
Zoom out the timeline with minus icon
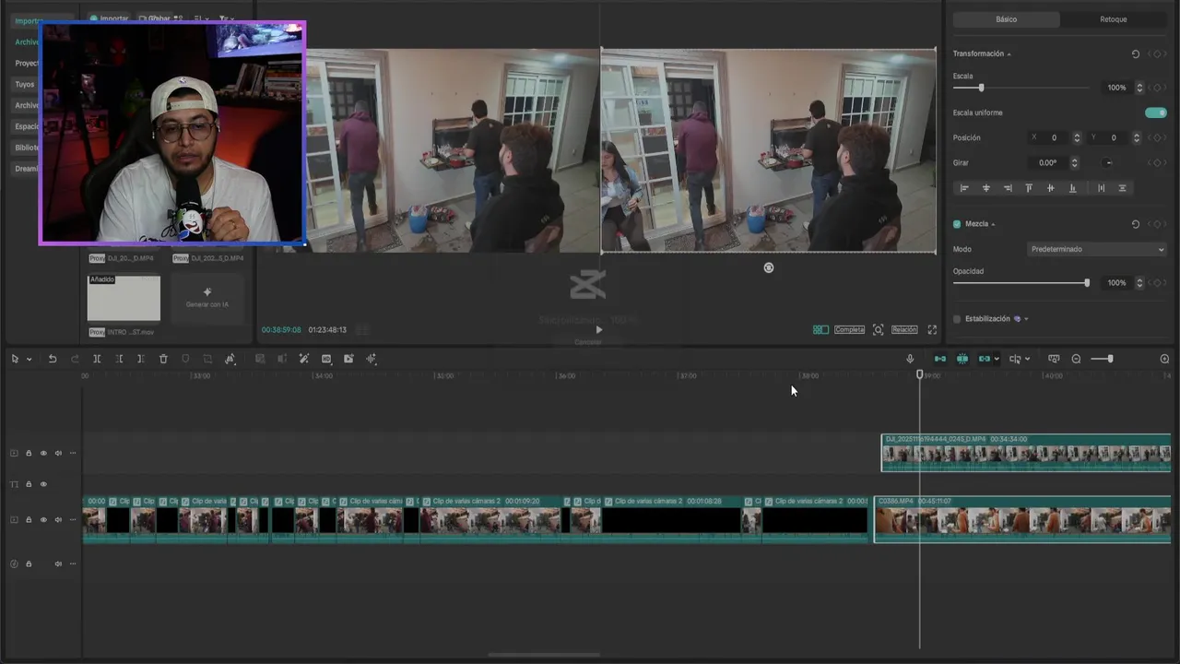click(x=1076, y=359)
